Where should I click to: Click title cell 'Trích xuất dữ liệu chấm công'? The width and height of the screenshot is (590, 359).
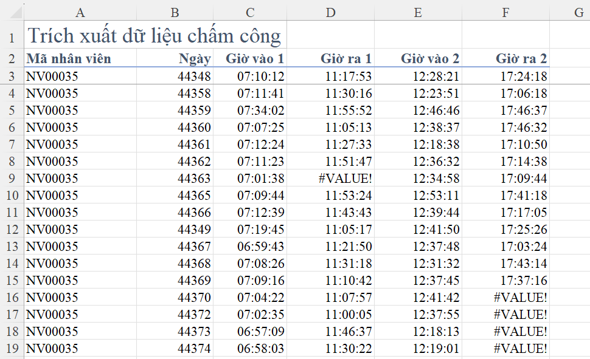(154, 36)
